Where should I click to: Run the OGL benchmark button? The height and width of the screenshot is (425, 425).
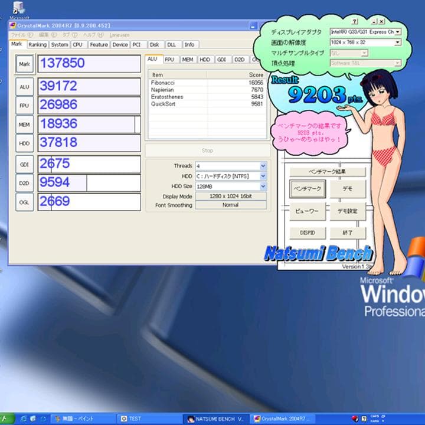(x=25, y=202)
